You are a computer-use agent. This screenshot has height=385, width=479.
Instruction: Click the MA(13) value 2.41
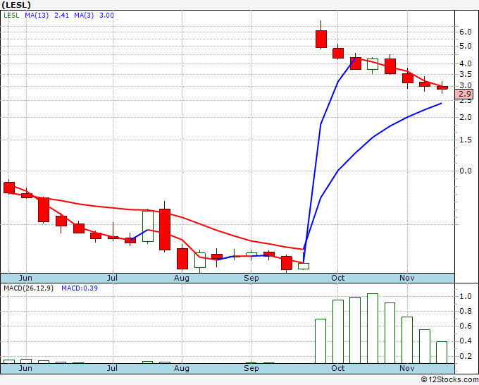pos(61,16)
